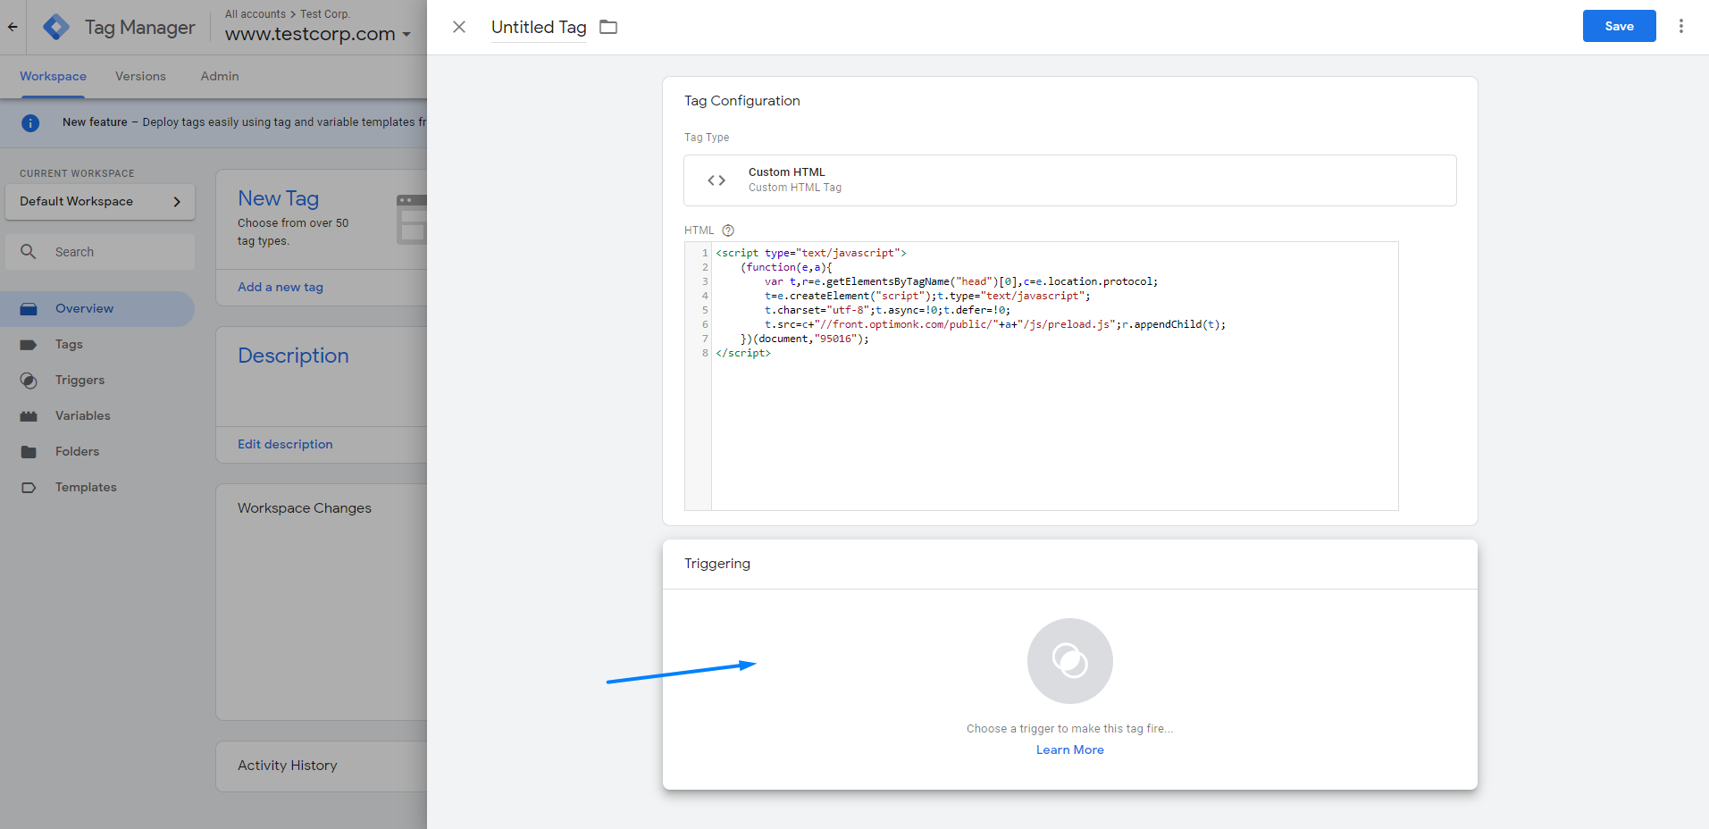
Task: Click the Templates label outline icon
Action: click(29, 488)
